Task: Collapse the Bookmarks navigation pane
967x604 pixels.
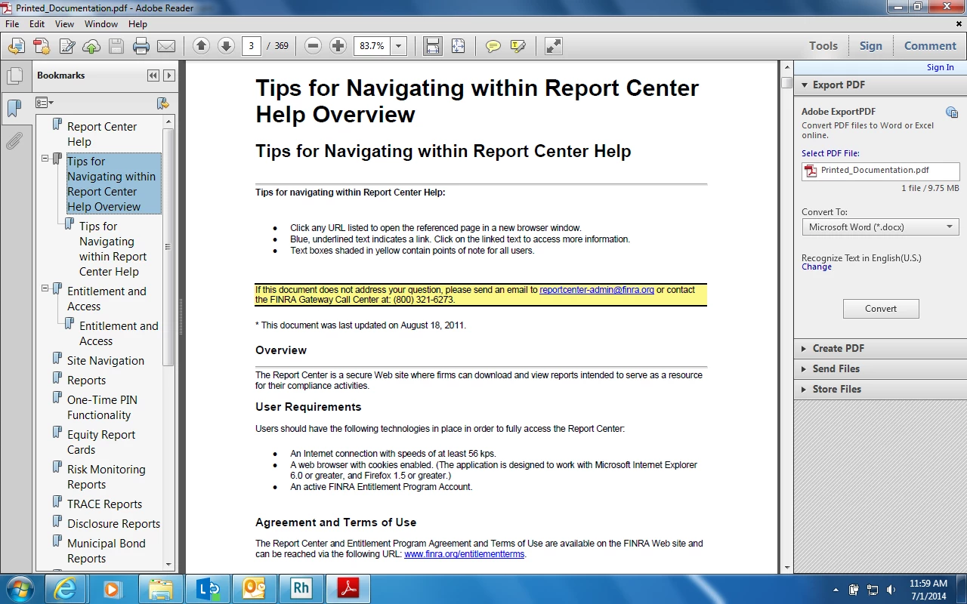Action: [x=153, y=75]
